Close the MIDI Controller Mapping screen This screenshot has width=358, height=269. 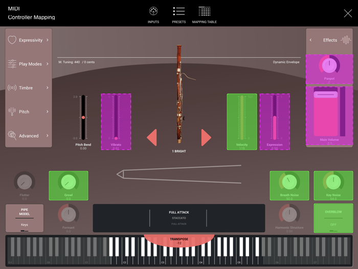[348, 13]
